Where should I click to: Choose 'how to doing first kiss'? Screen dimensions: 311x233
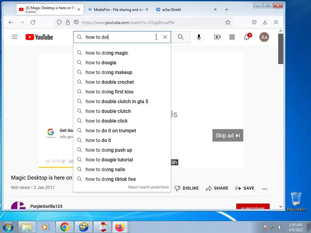[x=122, y=92]
